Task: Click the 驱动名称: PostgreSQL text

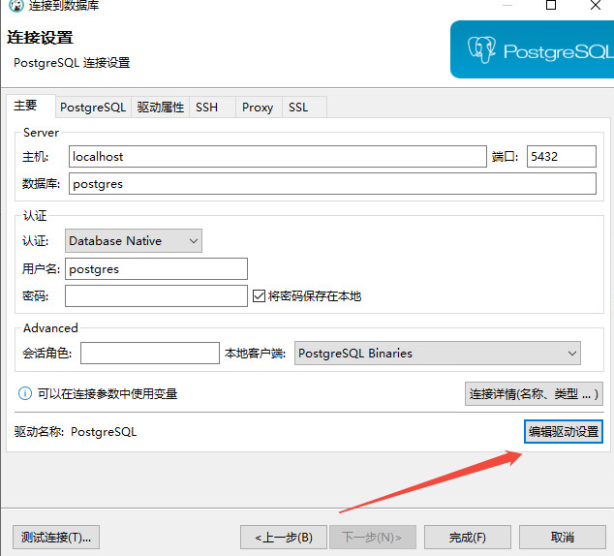Action: 76,431
